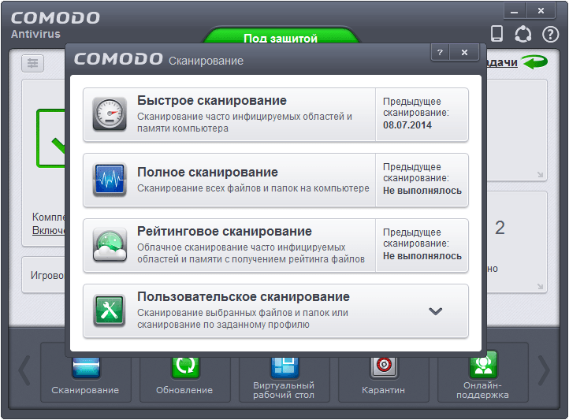Click Не выполнялось under Полное сканирование
Screen dimensions: 569x420
[x=422, y=191]
